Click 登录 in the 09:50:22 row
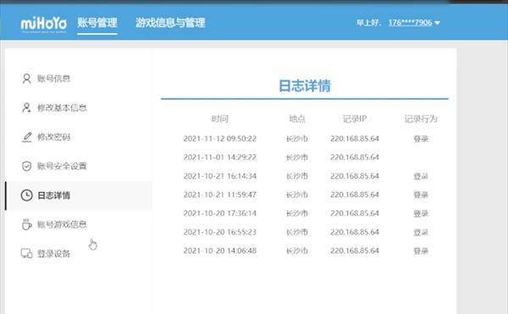 (x=421, y=139)
